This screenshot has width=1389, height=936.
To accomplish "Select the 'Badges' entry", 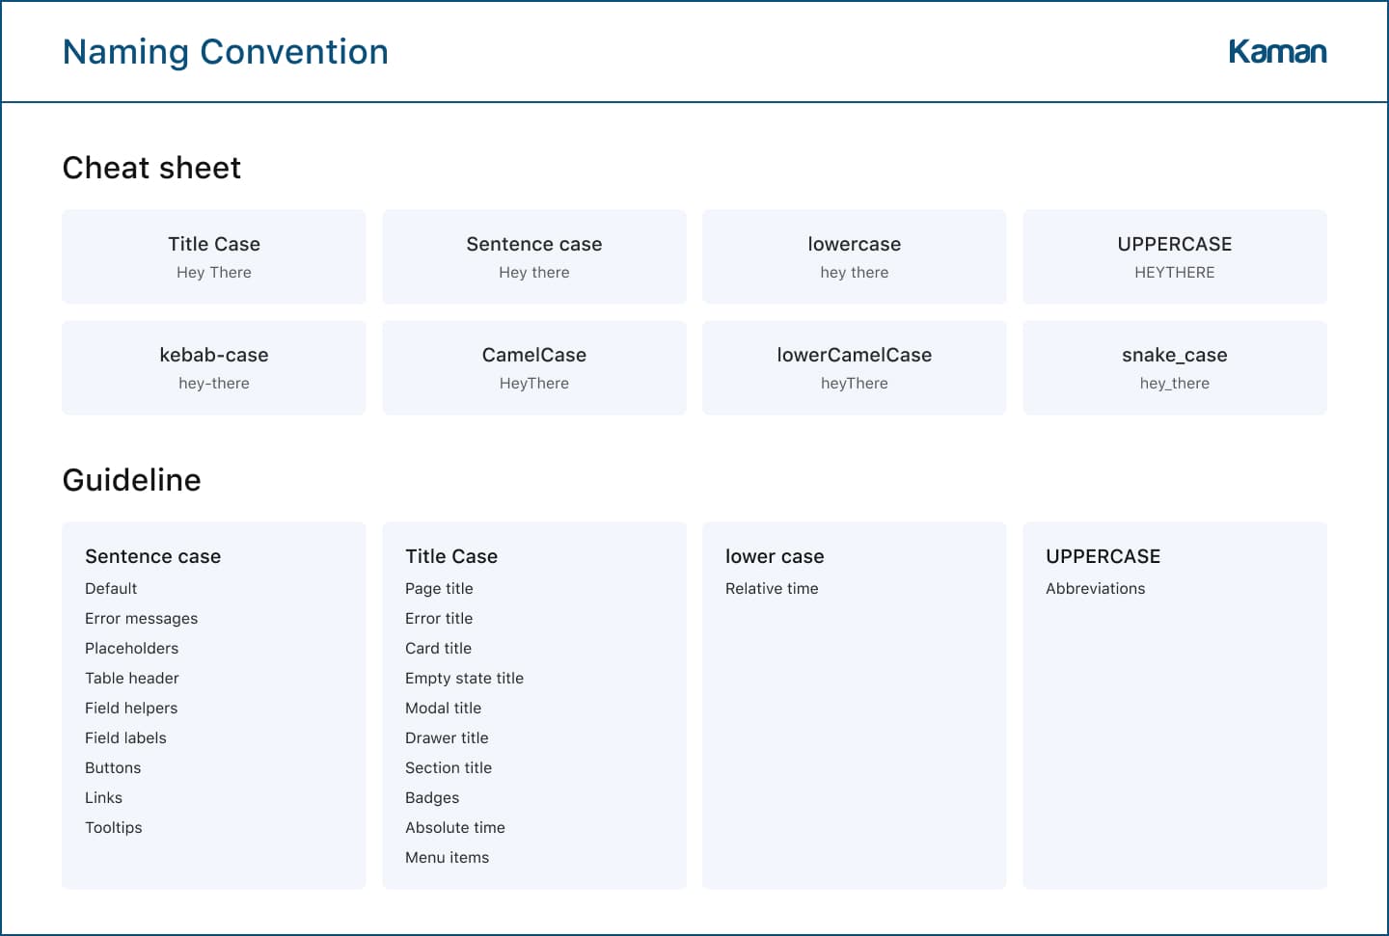I will pos(432,798).
